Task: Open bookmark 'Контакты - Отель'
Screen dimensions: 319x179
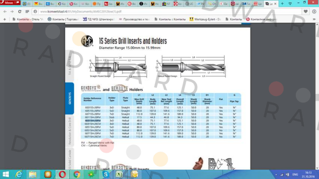Action: pos(28,19)
